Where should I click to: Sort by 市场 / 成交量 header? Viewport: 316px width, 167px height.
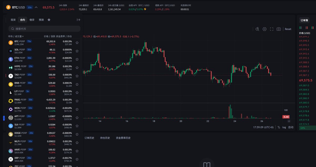point(16,36)
